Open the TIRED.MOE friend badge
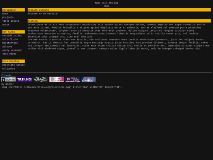 (24, 79)
